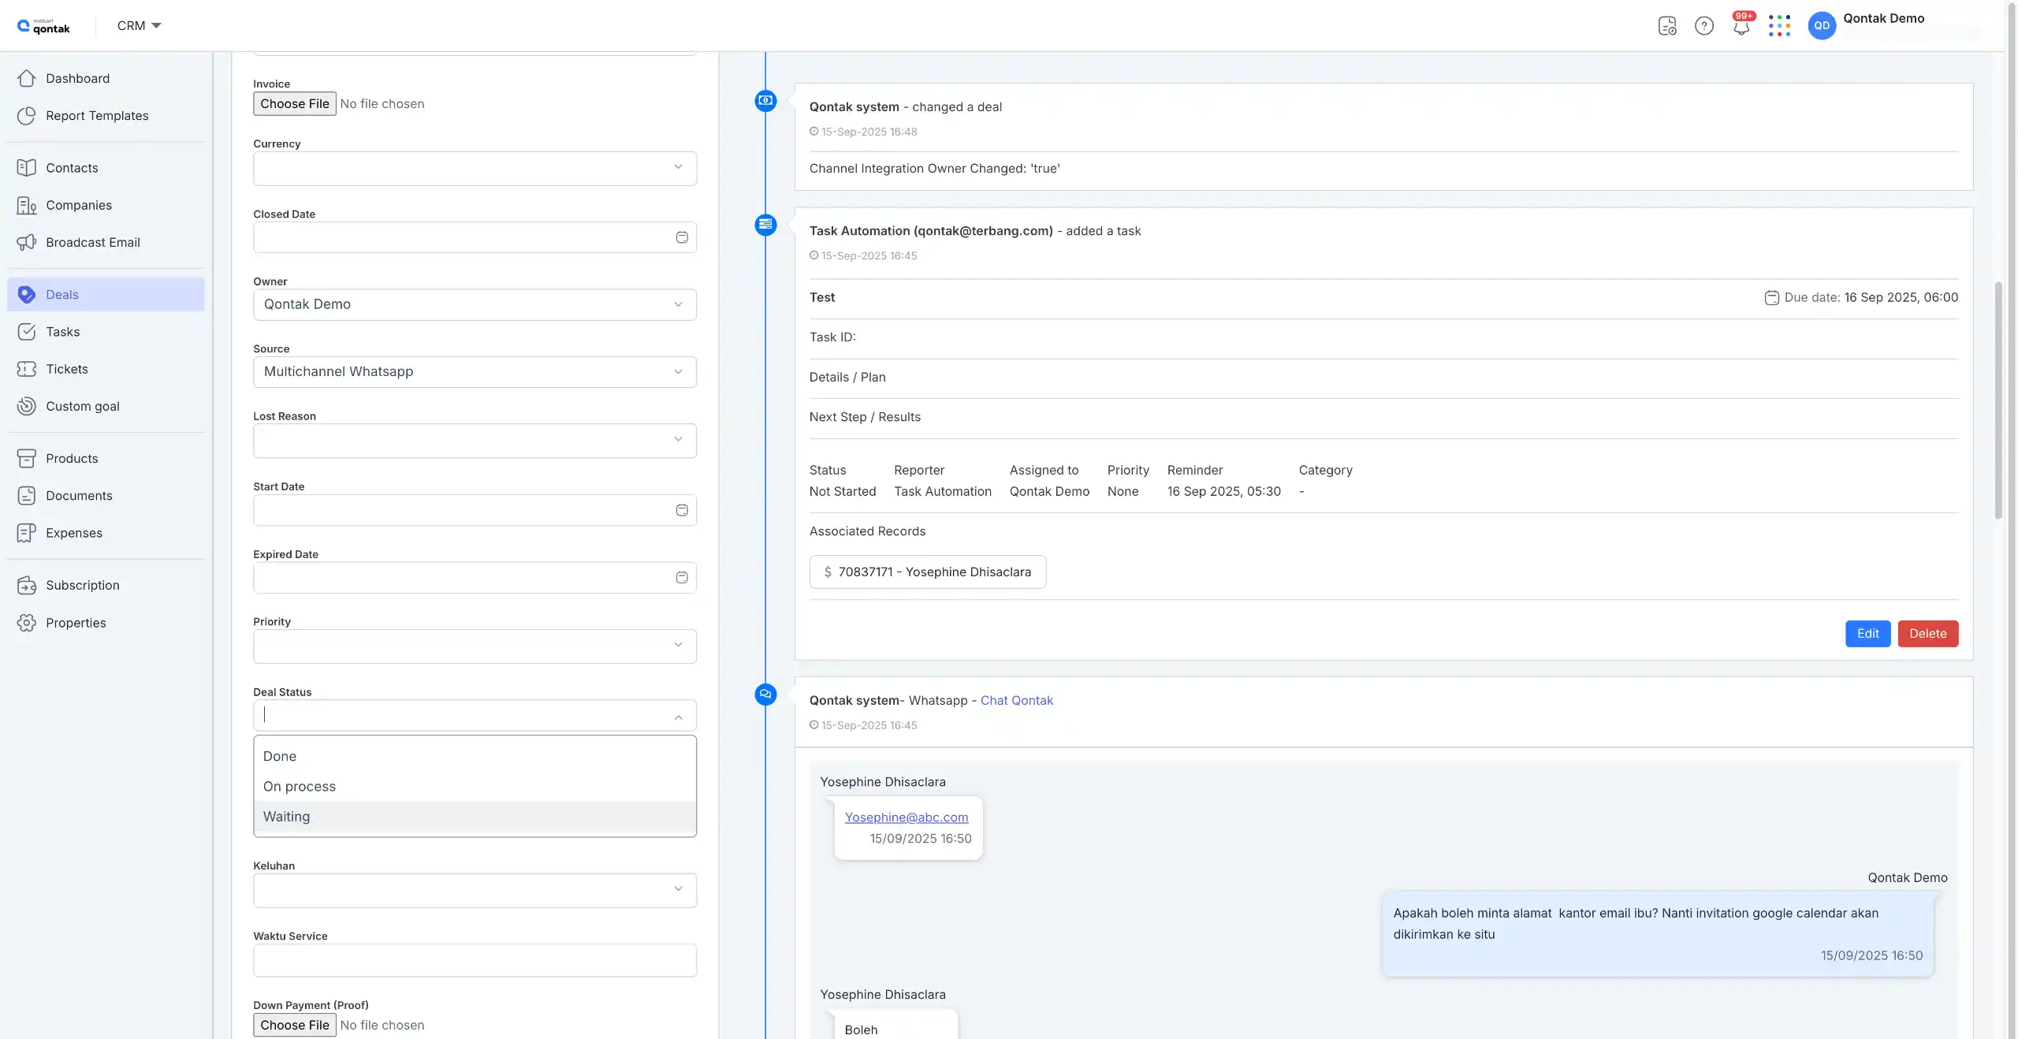
Task: Click Edit on the Test task
Action: pos(1867,634)
